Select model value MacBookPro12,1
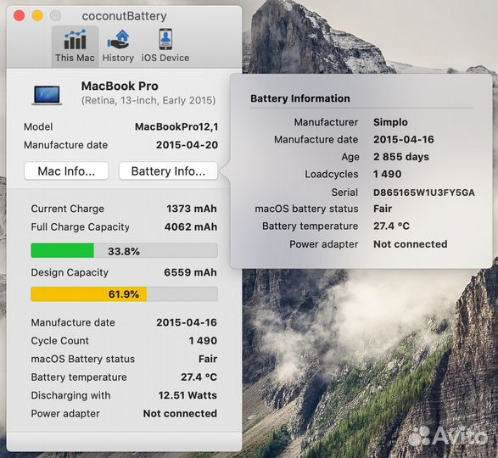The height and width of the screenshot is (458, 498). tap(176, 127)
